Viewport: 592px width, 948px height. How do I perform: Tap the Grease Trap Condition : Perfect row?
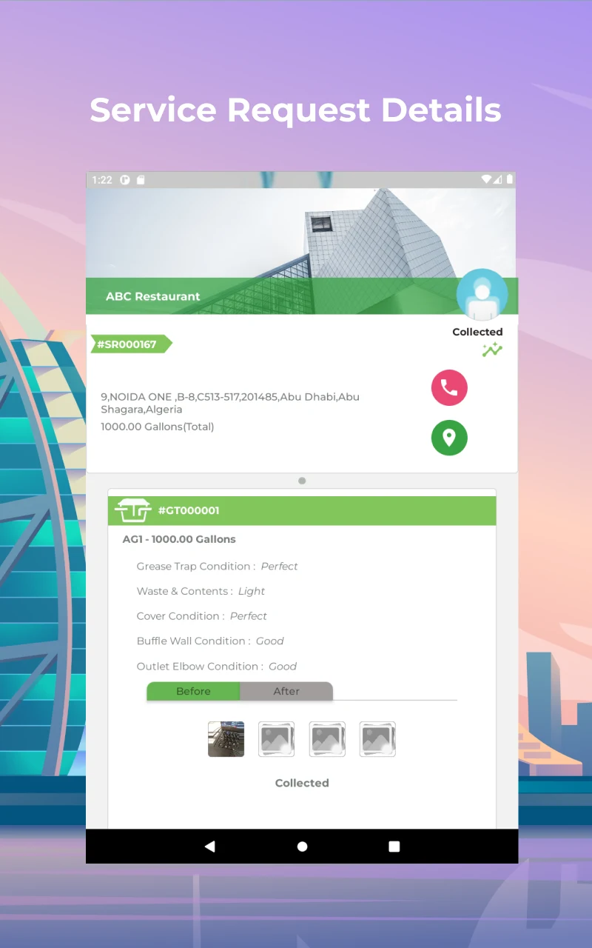click(217, 567)
